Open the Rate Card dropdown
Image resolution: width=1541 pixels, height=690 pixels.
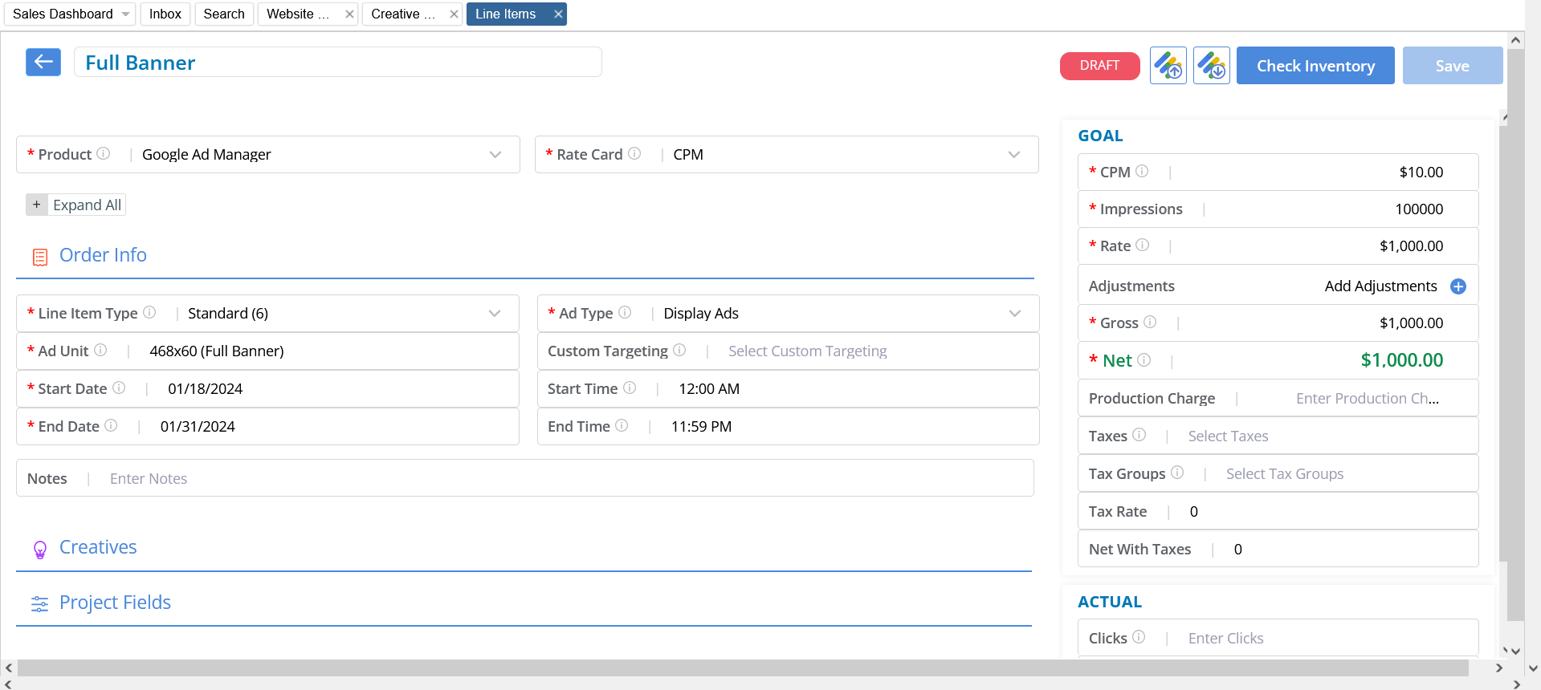pos(1013,154)
